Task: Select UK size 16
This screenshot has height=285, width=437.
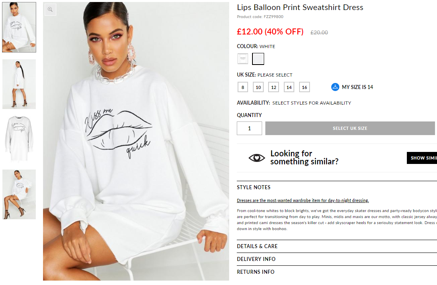Action: (x=304, y=87)
